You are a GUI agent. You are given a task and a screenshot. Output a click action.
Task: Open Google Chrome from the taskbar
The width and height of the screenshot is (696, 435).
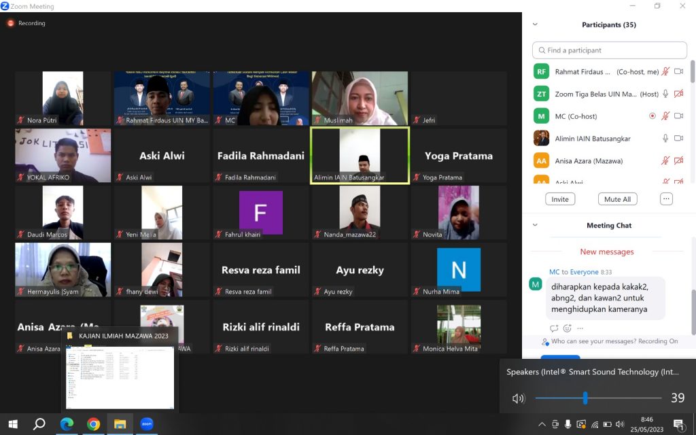point(93,424)
